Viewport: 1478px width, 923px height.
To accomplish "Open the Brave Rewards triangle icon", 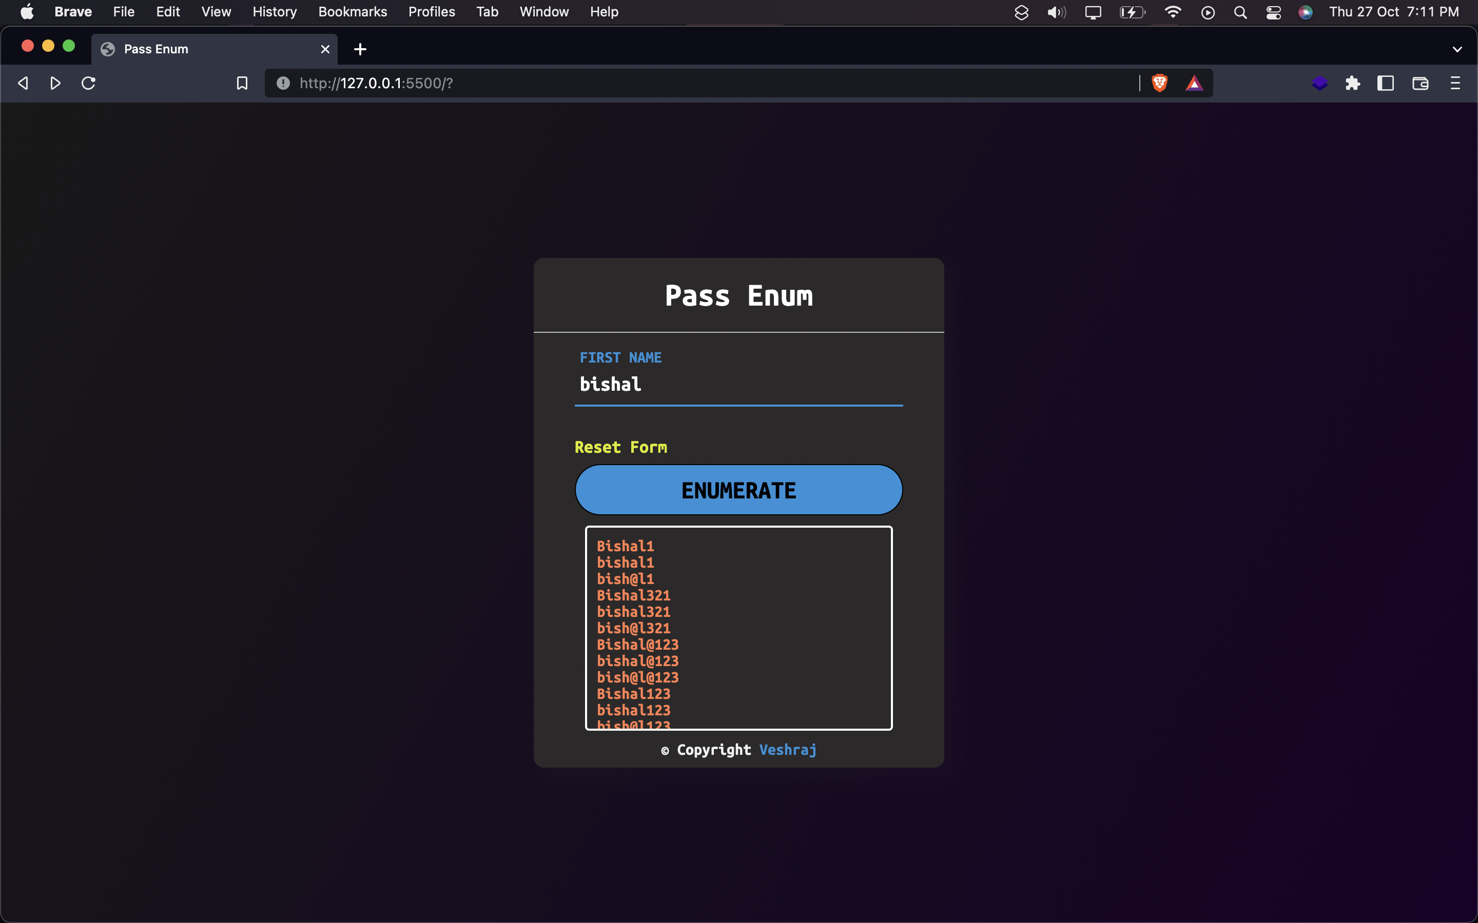I will coord(1194,83).
